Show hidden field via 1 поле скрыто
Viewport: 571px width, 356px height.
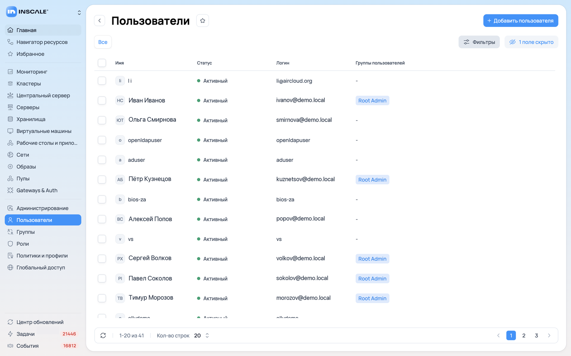(x=531, y=42)
